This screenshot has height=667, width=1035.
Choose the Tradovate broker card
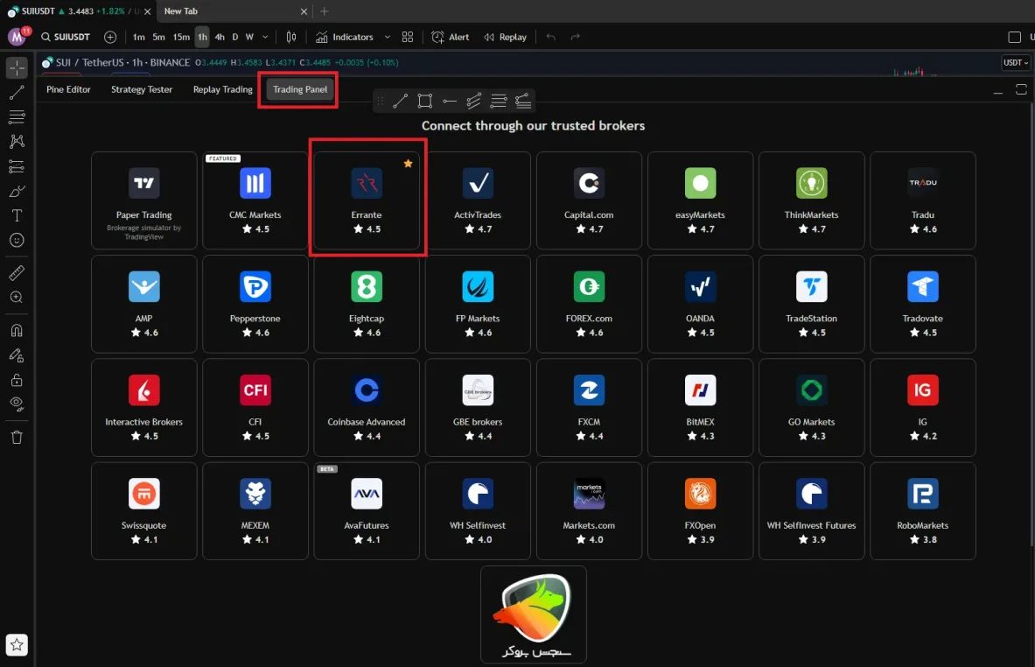tap(923, 304)
